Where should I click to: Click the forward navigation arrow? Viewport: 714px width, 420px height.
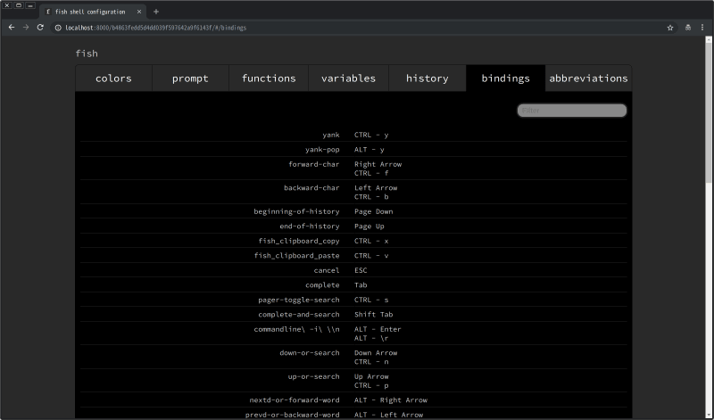tap(26, 28)
